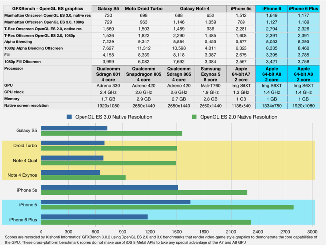Click the blue OpenGL ES 3.0 legend swatch

tap(70, 117)
